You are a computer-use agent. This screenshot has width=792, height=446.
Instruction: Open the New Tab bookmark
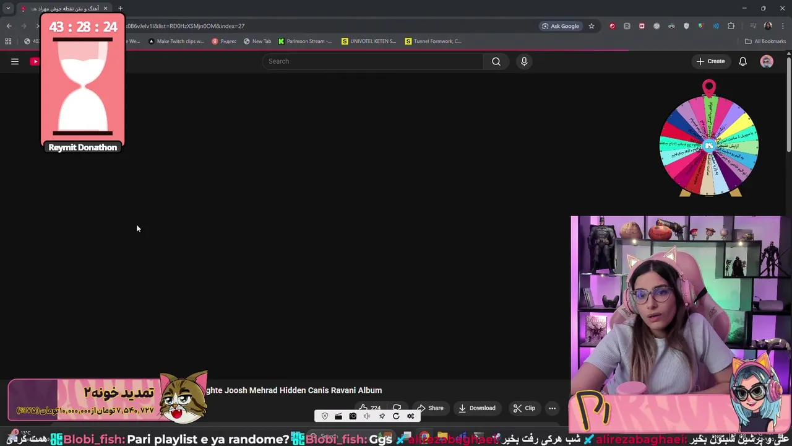click(257, 42)
